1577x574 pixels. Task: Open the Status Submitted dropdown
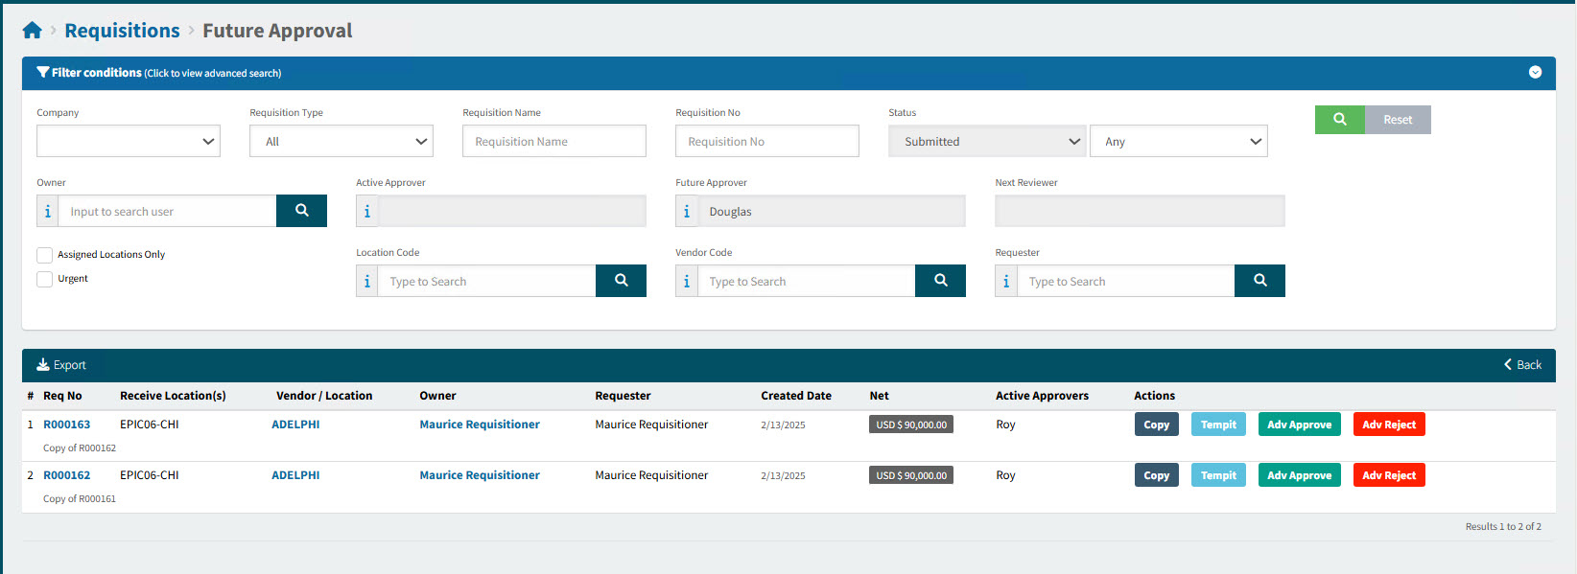987,141
